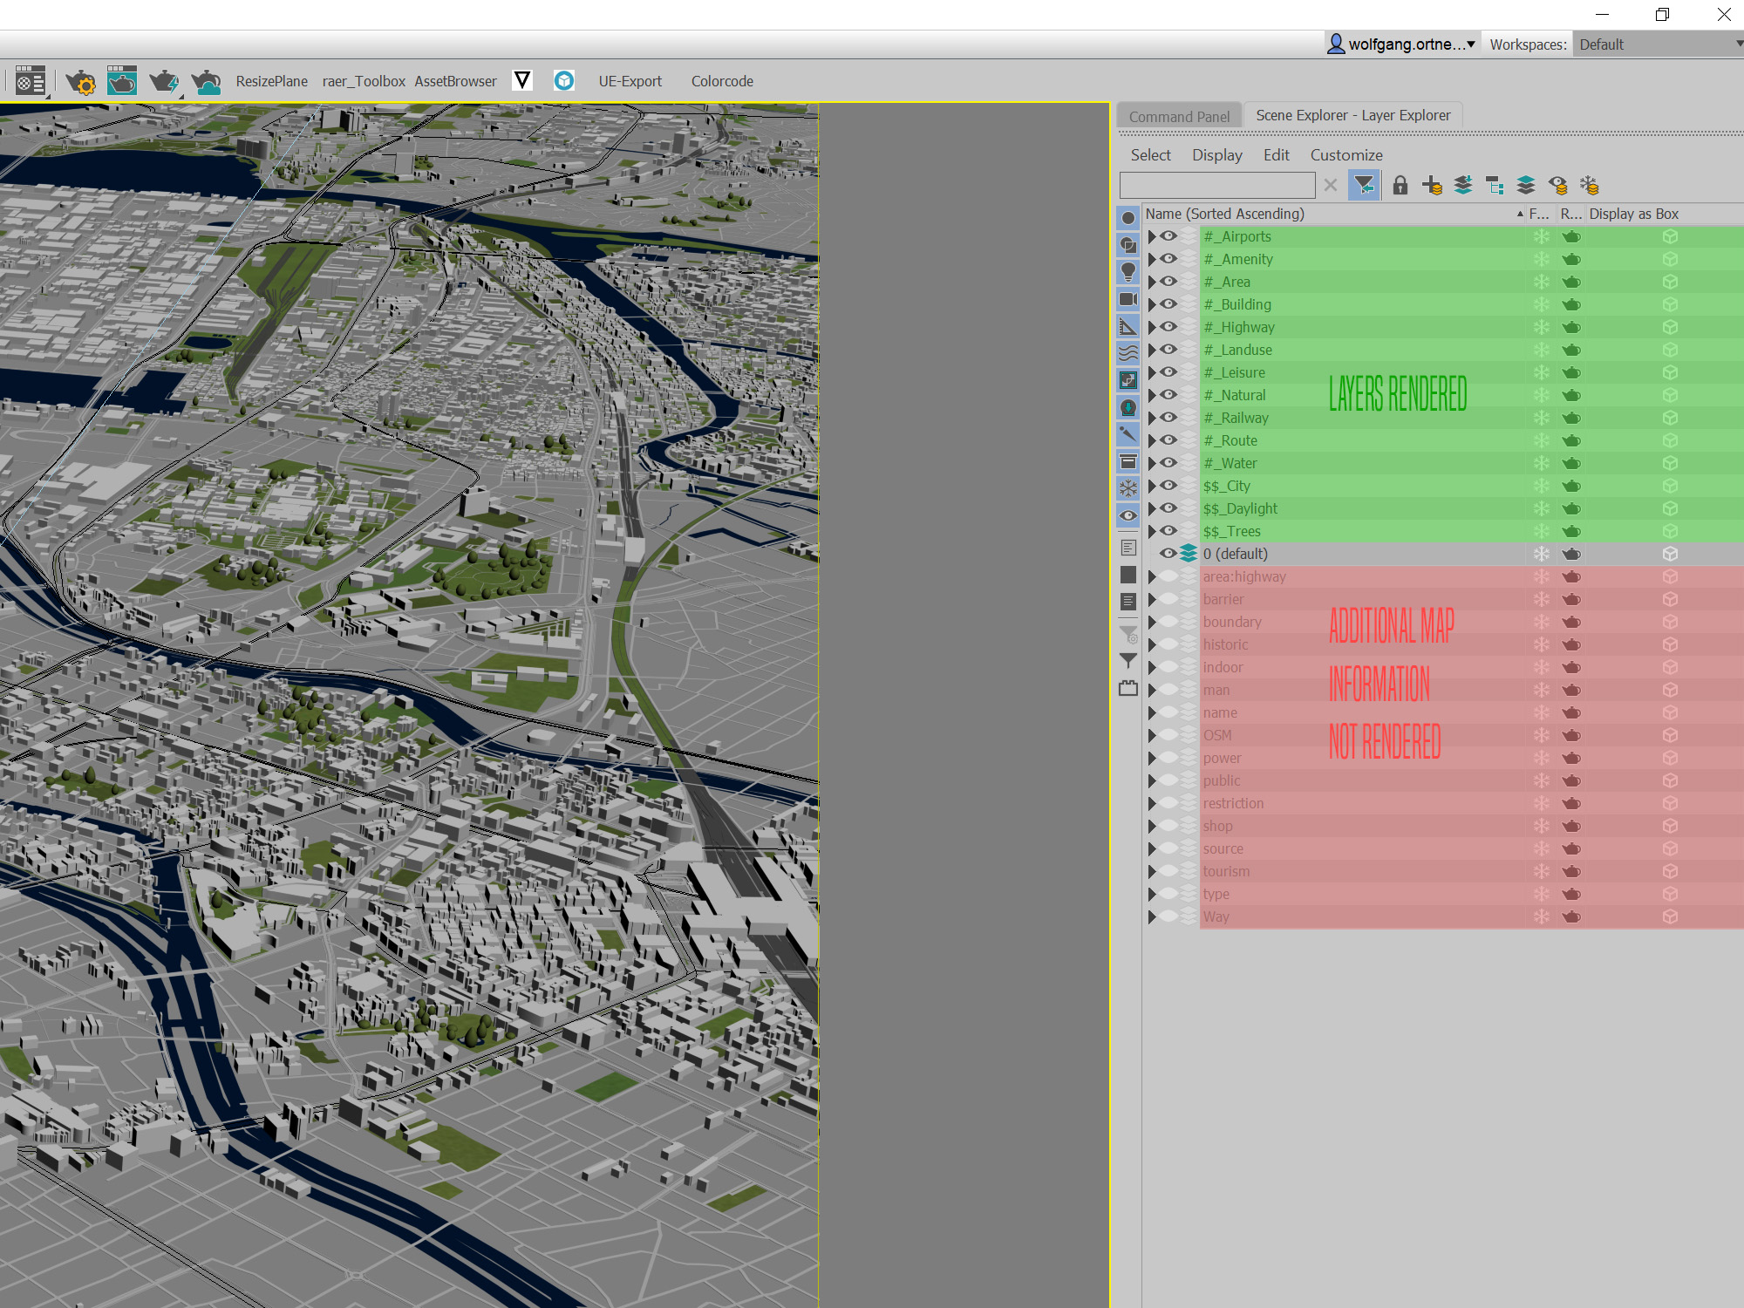This screenshot has width=1744, height=1308.
Task: Open Render Setup teapot icon
Action: tap(81, 81)
